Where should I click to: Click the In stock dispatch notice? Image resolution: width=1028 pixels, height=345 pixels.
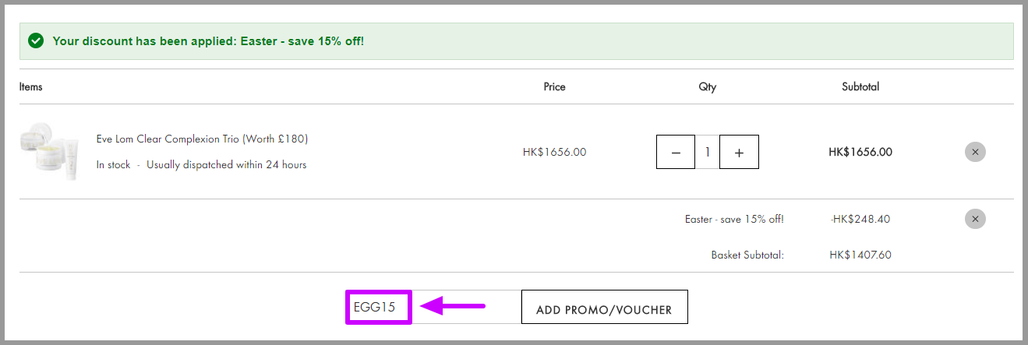pos(201,165)
